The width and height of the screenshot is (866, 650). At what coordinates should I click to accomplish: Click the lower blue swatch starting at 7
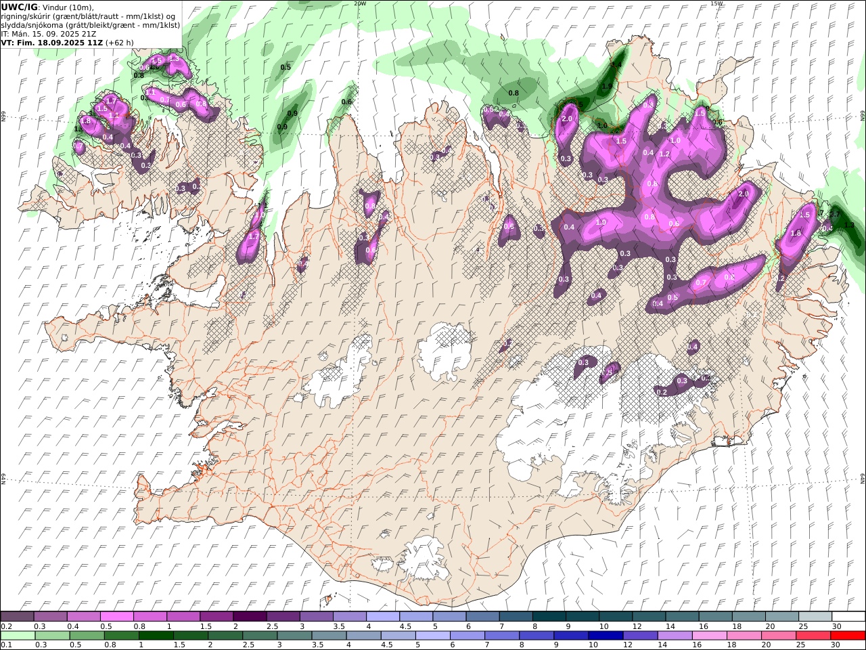tap(502, 635)
